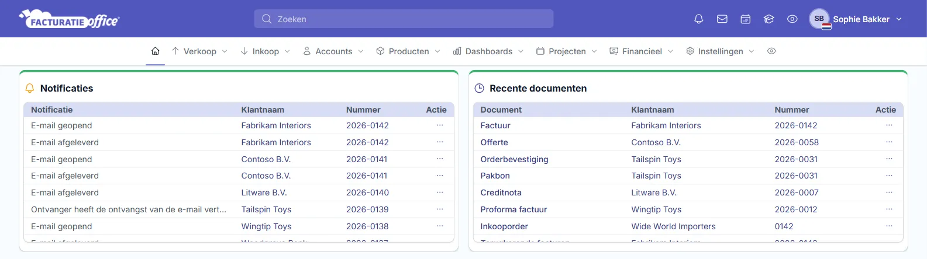Open actions for Fabrikam E-mail afgeleverd row
Image resolution: width=927 pixels, height=259 pixels.
440,142
